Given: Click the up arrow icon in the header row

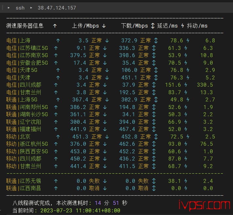Looking at the screenshot, I should point(55,26).
